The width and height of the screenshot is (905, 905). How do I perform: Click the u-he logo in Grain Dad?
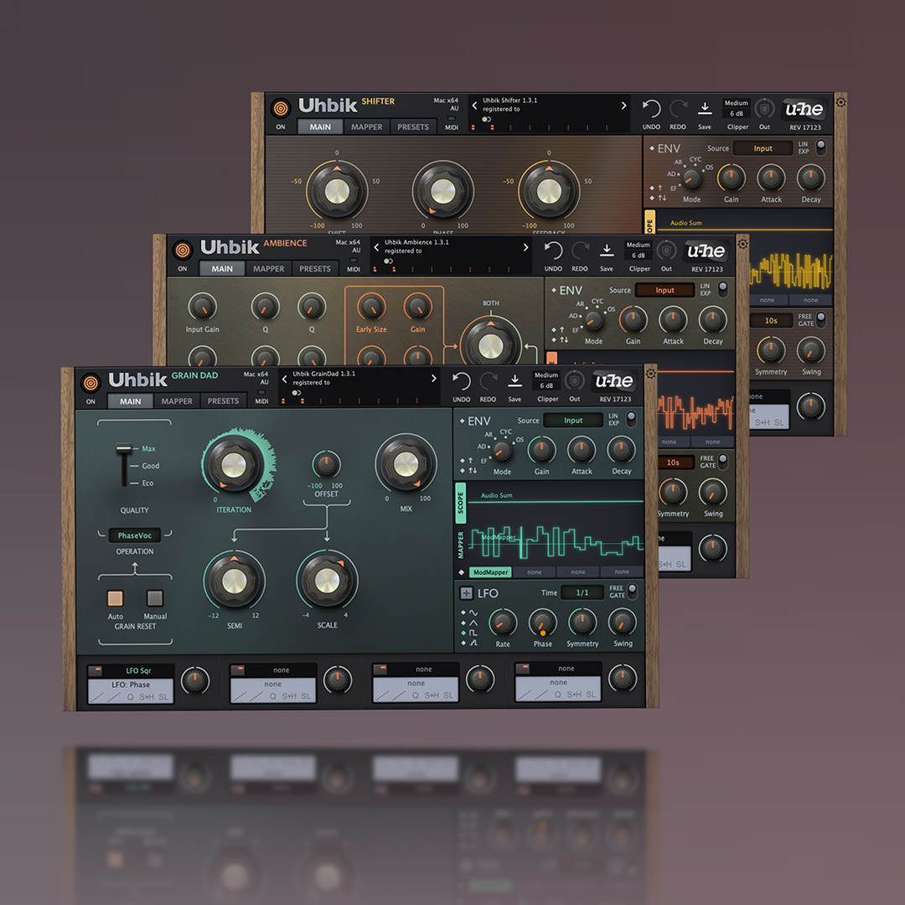[x=614, y=381]
